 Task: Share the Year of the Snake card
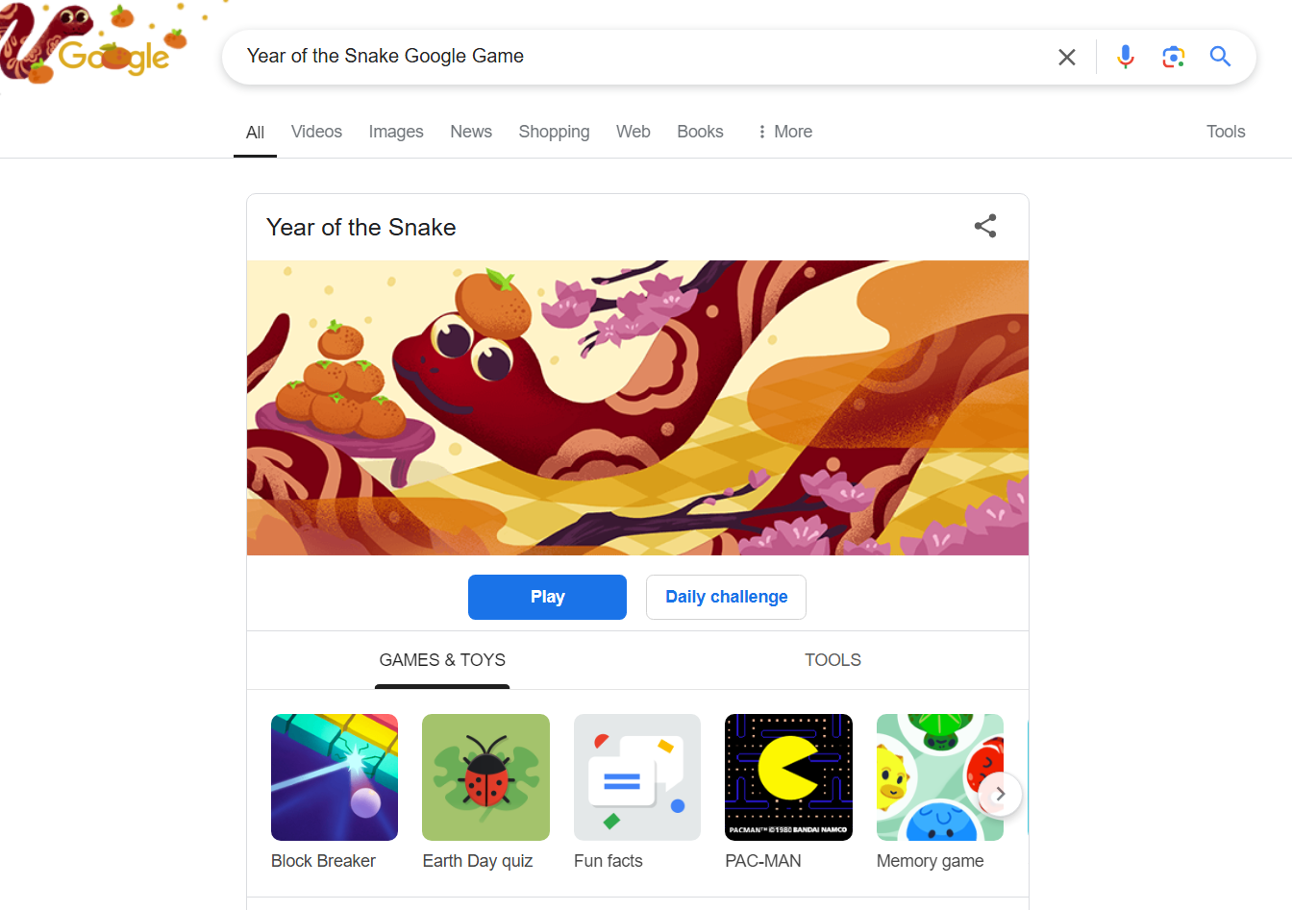985,226
